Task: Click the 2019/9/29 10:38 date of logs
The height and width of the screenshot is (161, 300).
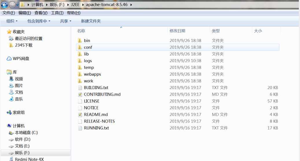Action: click(185, 61)
